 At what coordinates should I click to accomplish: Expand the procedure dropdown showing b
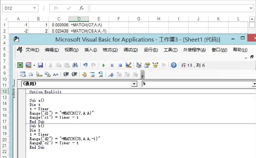(254, 84)
